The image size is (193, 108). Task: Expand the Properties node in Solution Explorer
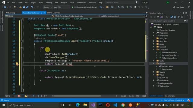tap(153, 33)
